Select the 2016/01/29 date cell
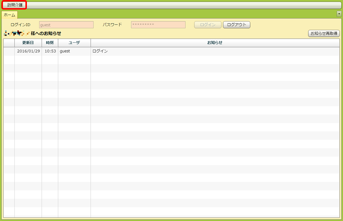 click(x=28, y=51)
